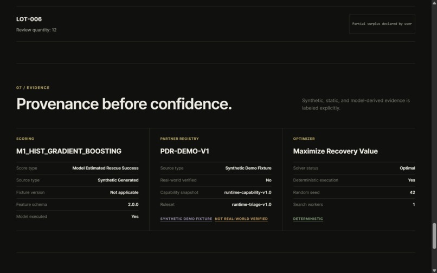The height and width of the screenshot is (273, 437).
Task: Click 'Model Estimated Rescue Success' value
Action: [x=105, y=168]
